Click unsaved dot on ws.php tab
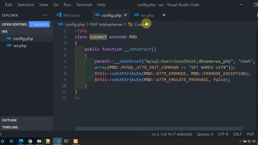Viewport: 258px width, 145px height. [x=164, y=15]
